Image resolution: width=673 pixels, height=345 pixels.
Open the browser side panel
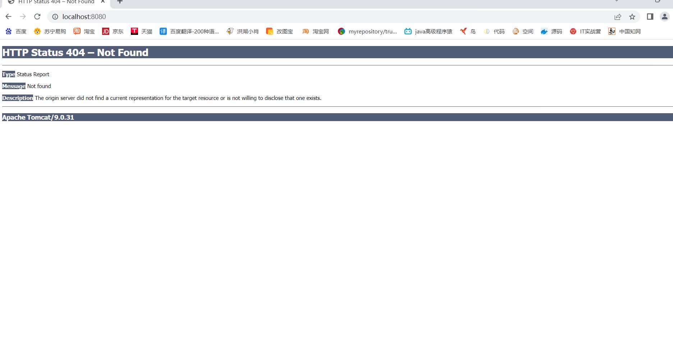650,17
